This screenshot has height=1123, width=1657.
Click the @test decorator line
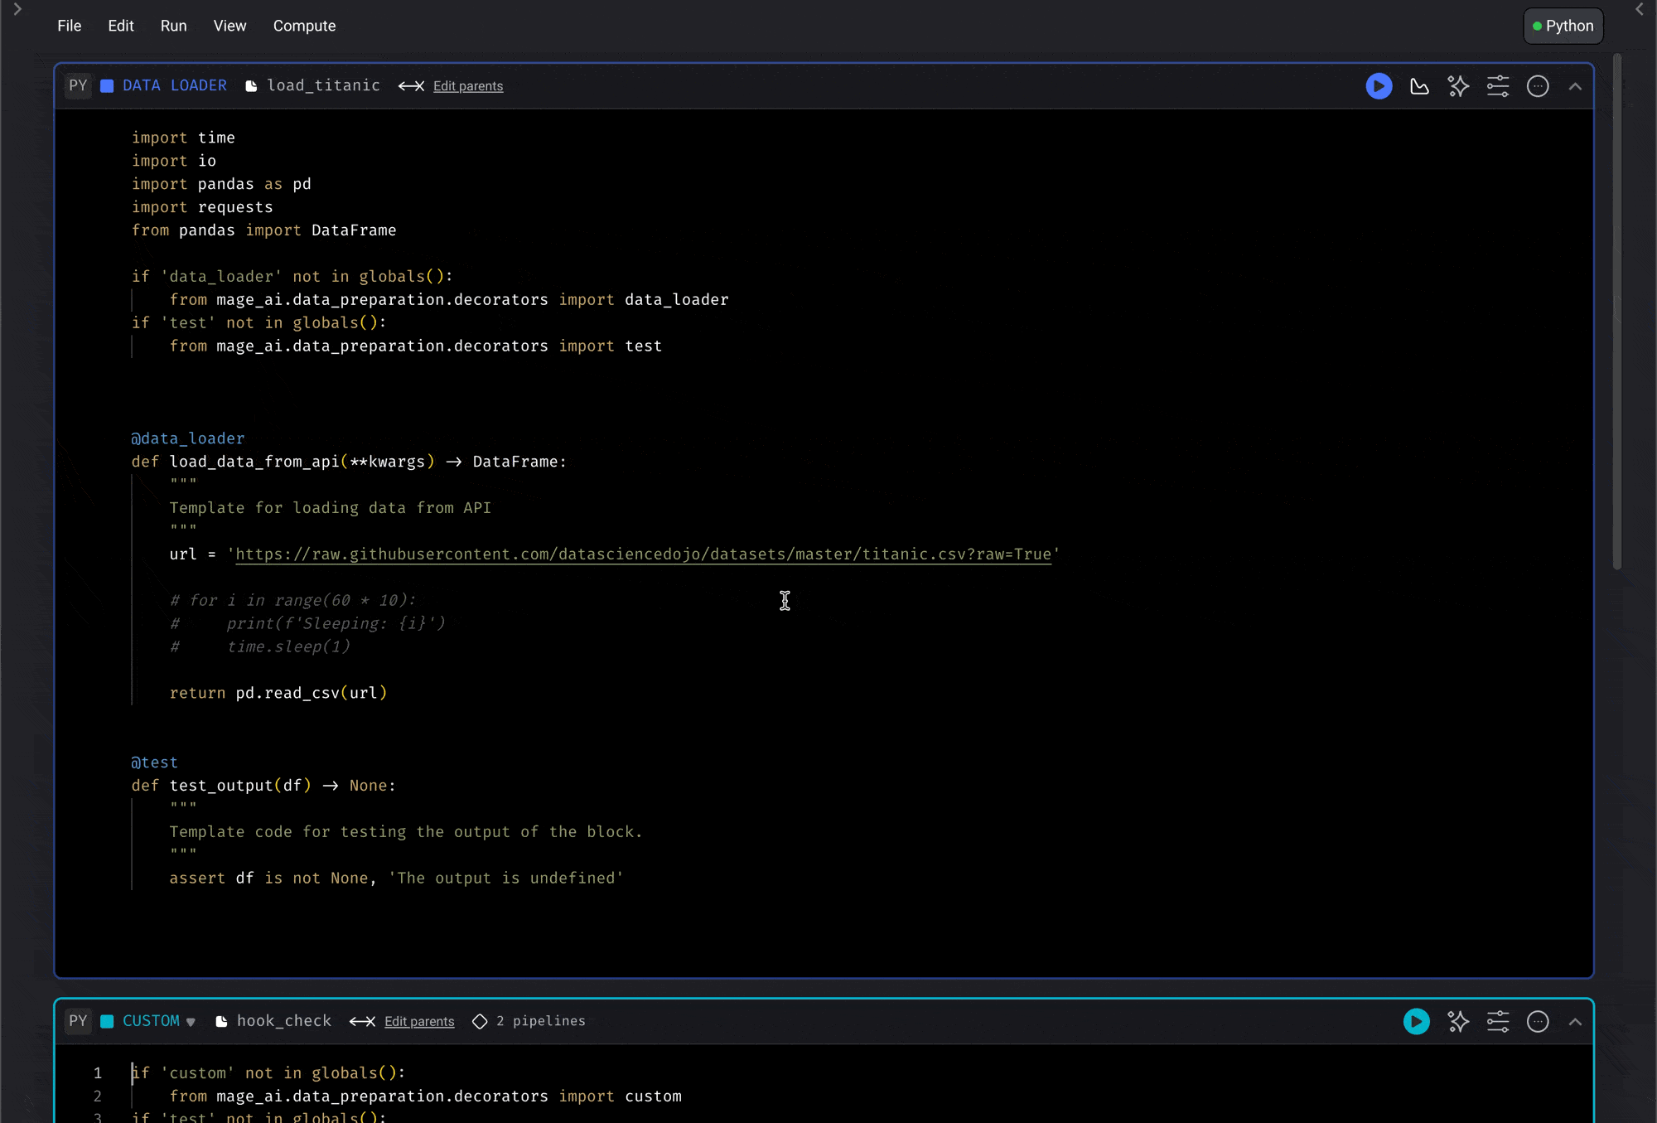click(x=154, y=762)
